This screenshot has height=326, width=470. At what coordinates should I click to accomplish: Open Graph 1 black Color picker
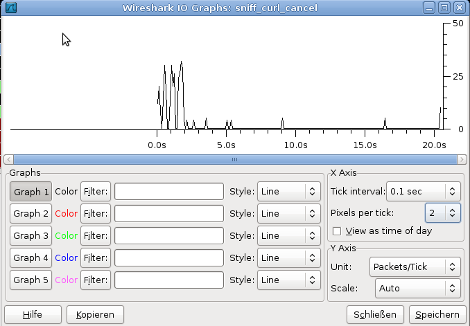(x=67, y=192)
